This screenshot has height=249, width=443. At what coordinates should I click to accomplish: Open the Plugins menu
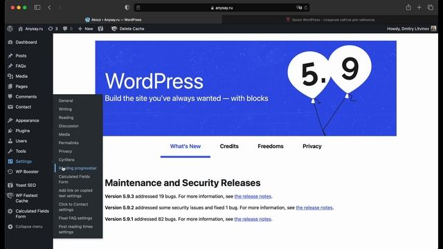[x=23, y=131]
